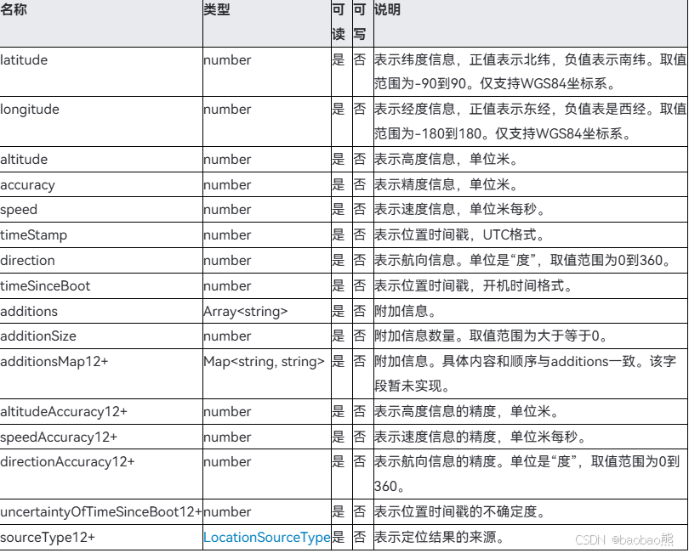Click the uncertaintyOfTimeSinceBoot12+ property name
This screenshot has width=689, height=553.
100,512
